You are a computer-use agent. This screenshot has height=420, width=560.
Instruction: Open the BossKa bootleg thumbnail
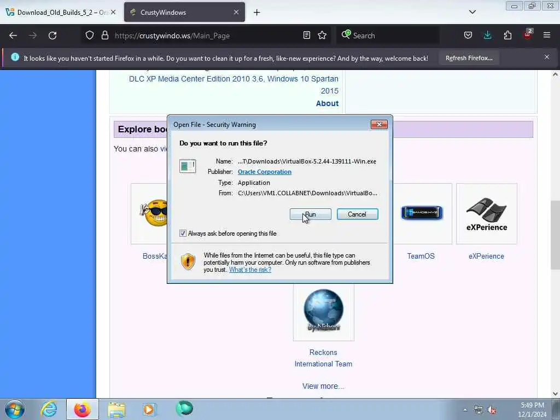(x=150, y=214)
